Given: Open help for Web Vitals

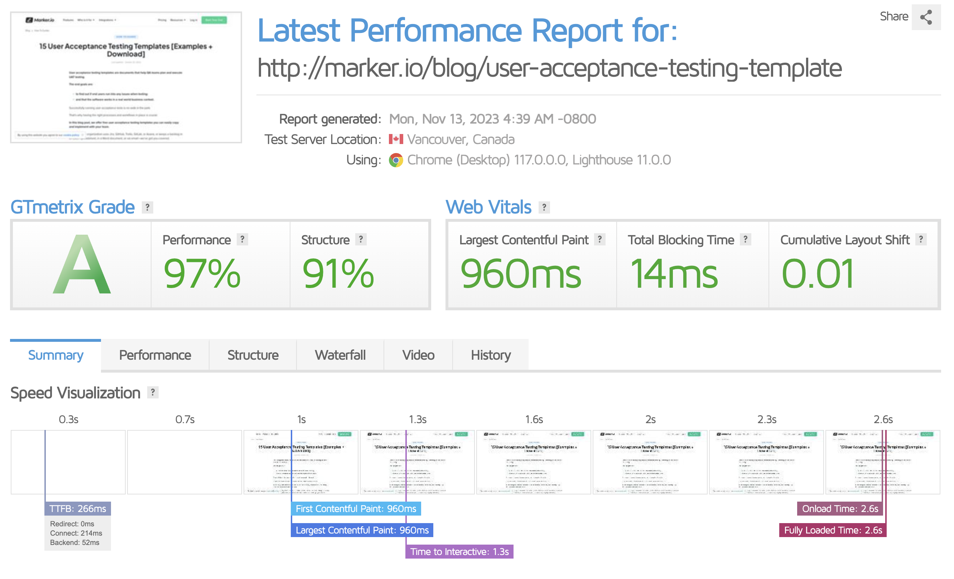Looking at the screenshot, I should (544, 207).
